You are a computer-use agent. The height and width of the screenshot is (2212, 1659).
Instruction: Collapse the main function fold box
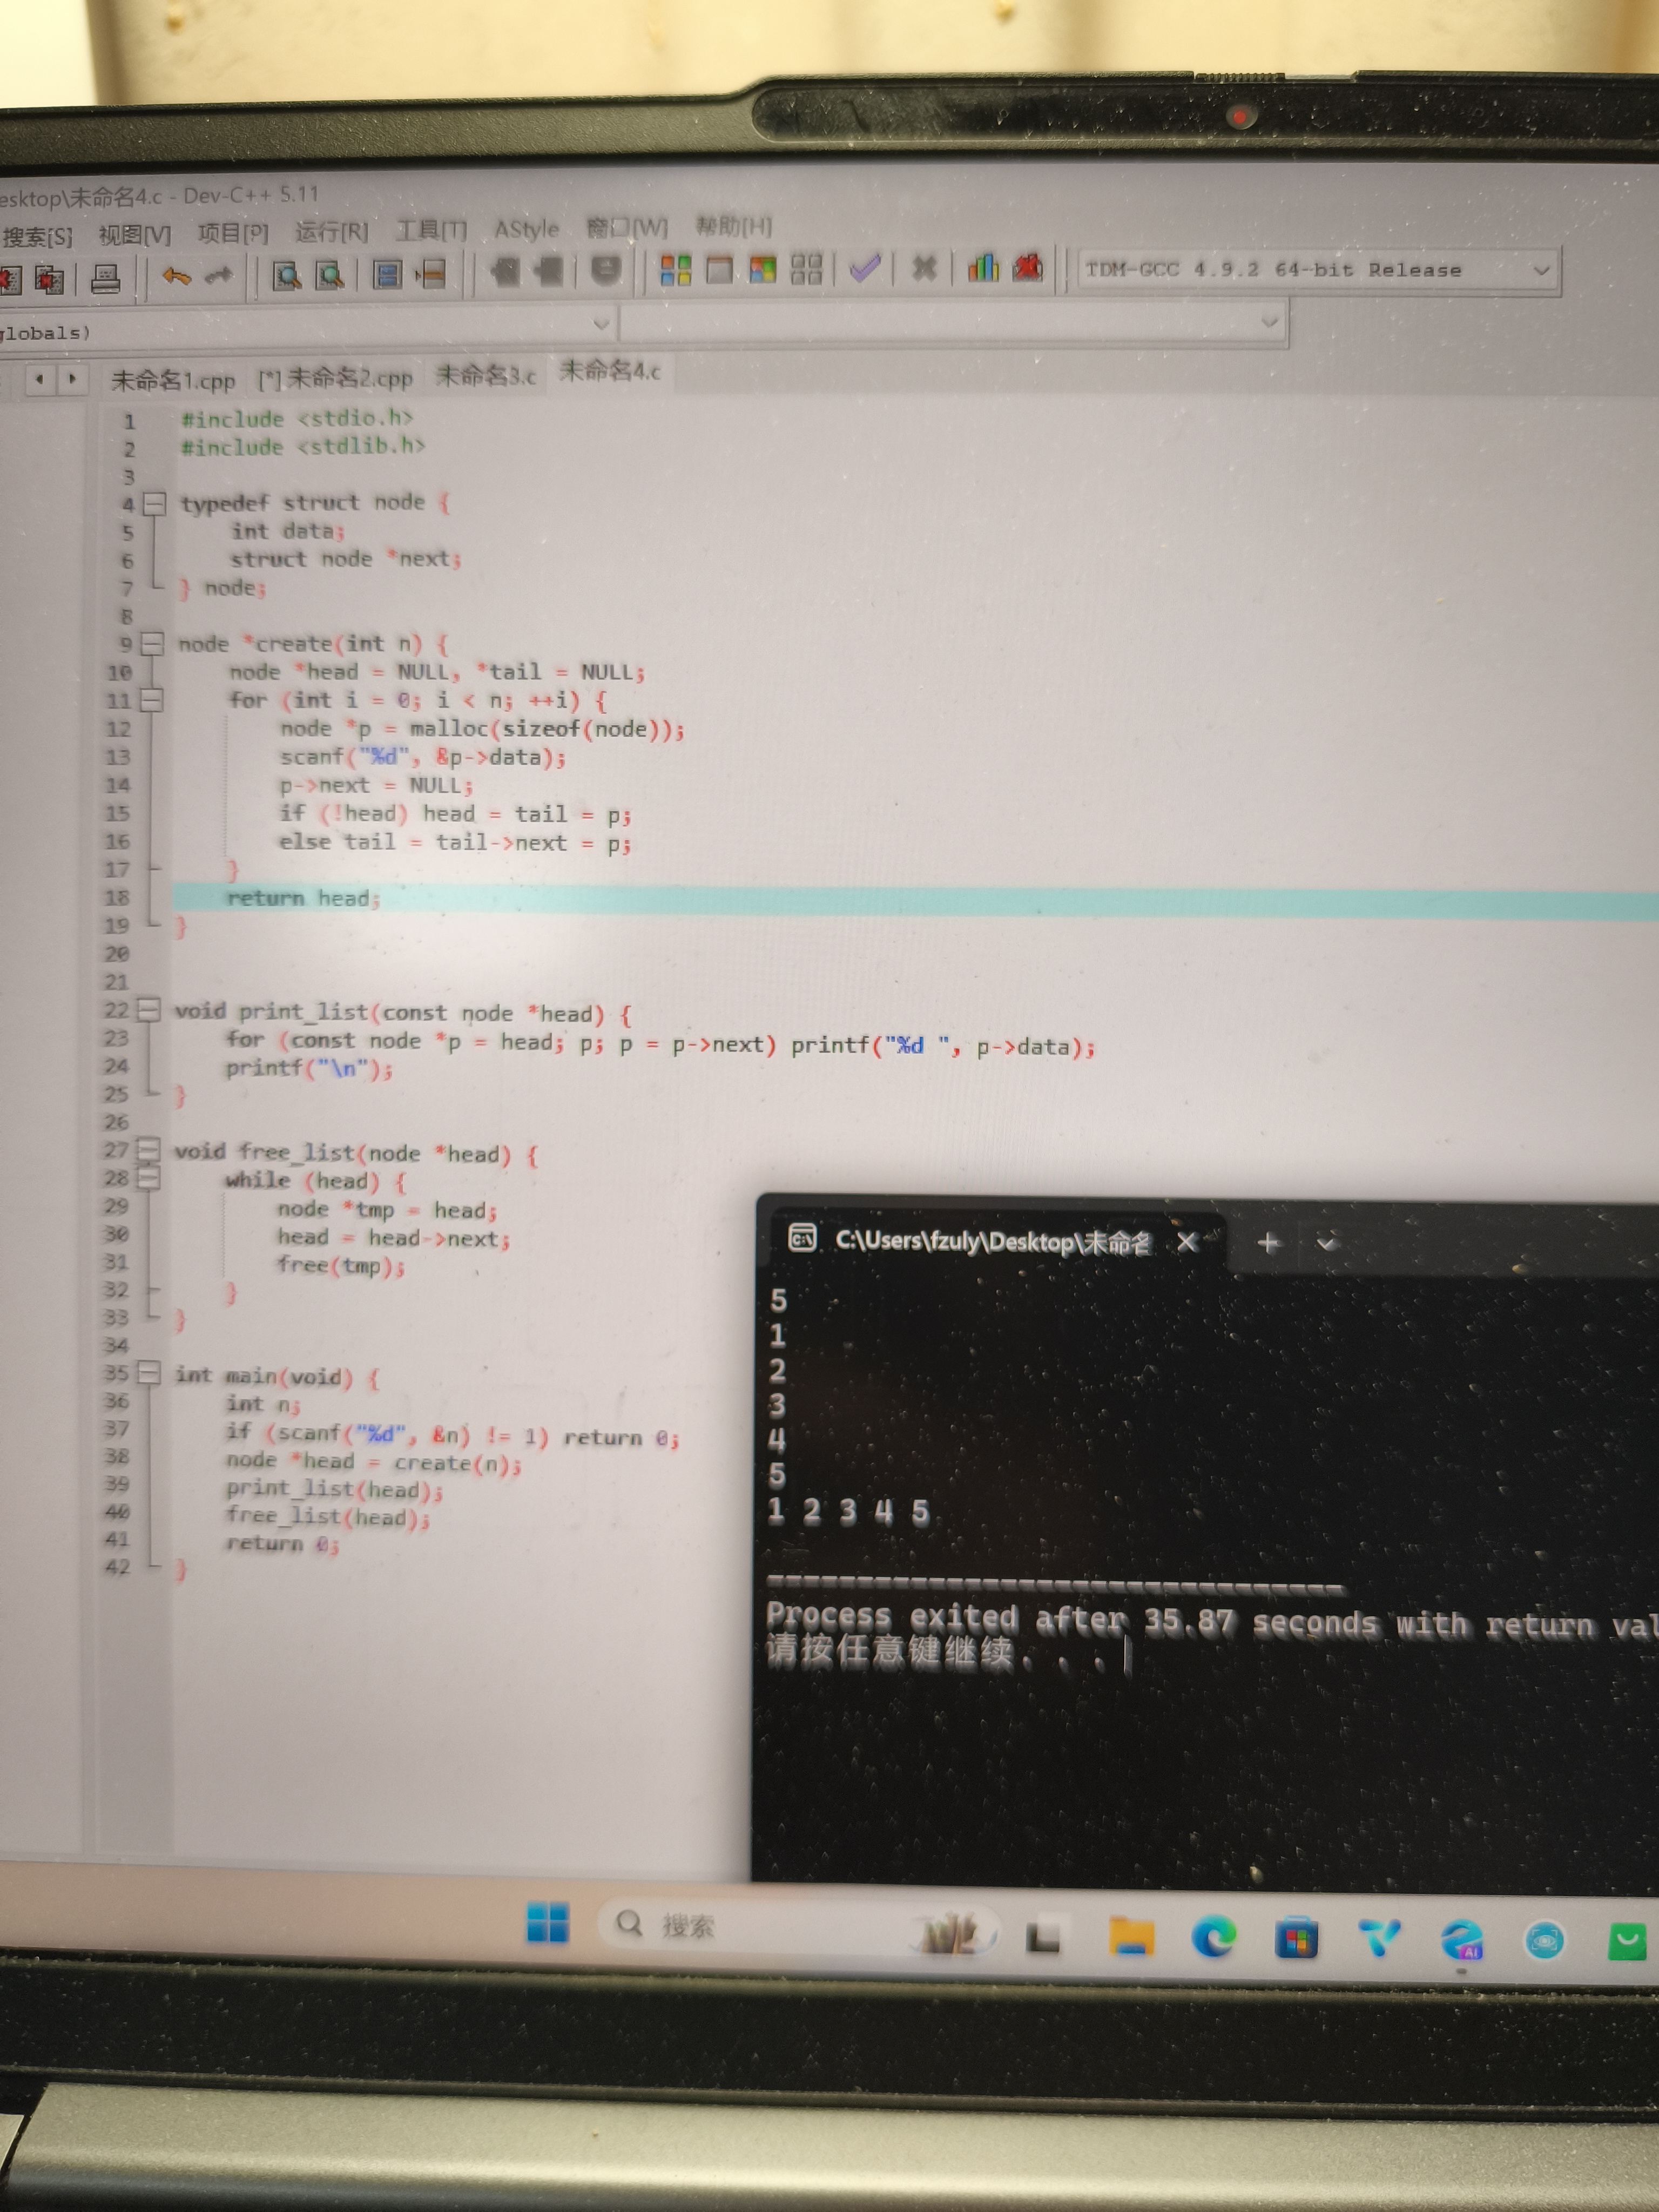[x=148, y=1373]
